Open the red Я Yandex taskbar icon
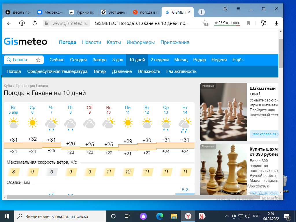The height and width of the screenshot is (222, 296). click(202, 216)
